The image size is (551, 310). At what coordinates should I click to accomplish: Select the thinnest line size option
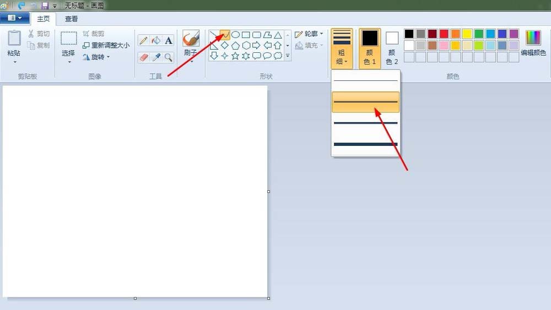pyautogui.click(x=365, y=81)
